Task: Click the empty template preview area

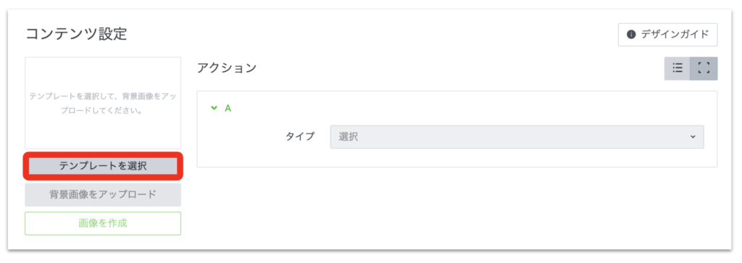Action: click(103, 103)
